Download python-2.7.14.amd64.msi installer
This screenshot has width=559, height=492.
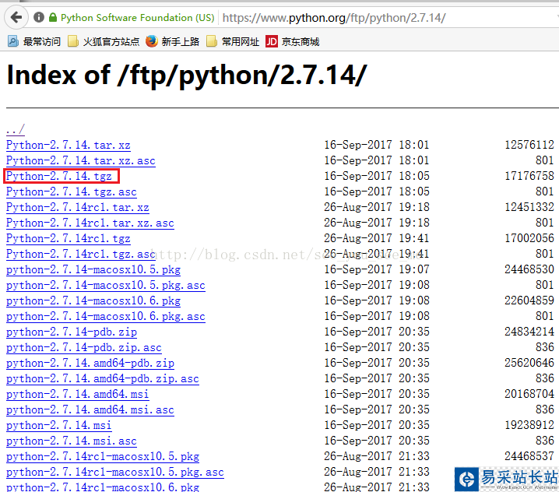click(77, 395)
